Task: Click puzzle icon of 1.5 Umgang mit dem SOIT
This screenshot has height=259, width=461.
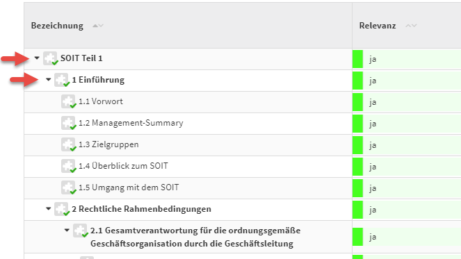Action: (69, 187)
